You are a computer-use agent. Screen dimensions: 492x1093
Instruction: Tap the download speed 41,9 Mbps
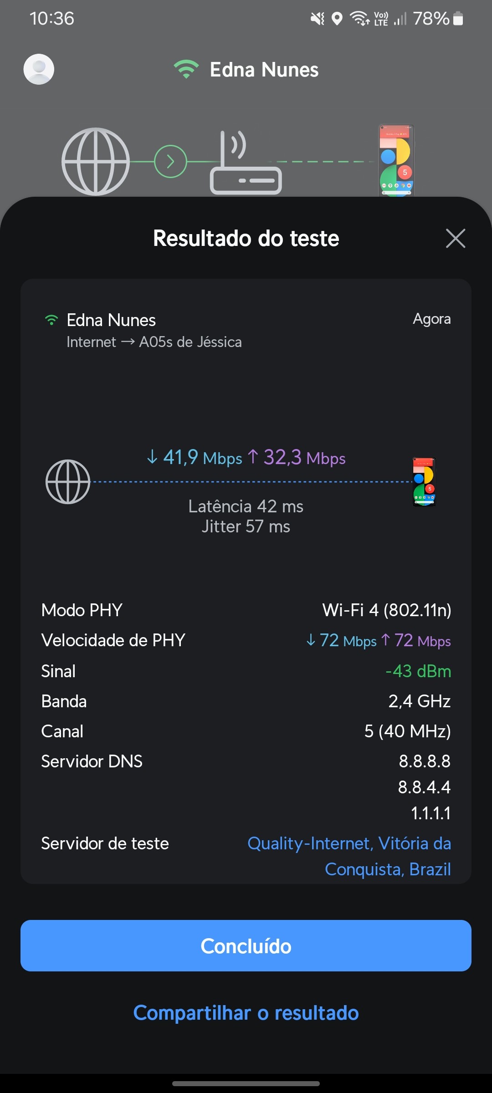coord(195,457)
